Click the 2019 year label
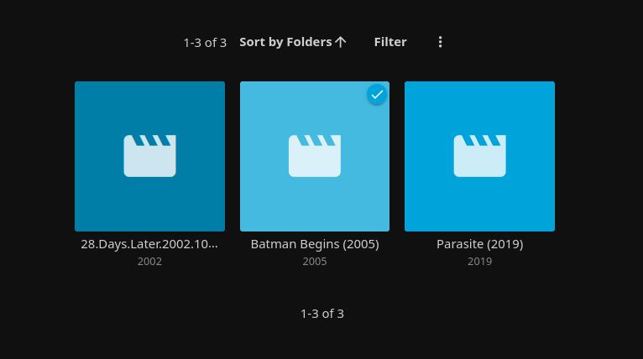 (479, 262)
